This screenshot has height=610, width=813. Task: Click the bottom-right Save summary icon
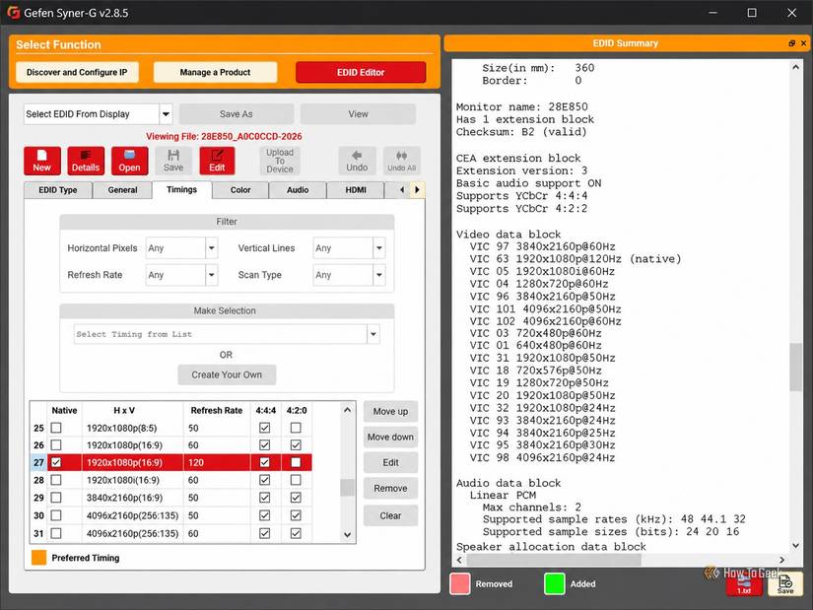[785, 584]
